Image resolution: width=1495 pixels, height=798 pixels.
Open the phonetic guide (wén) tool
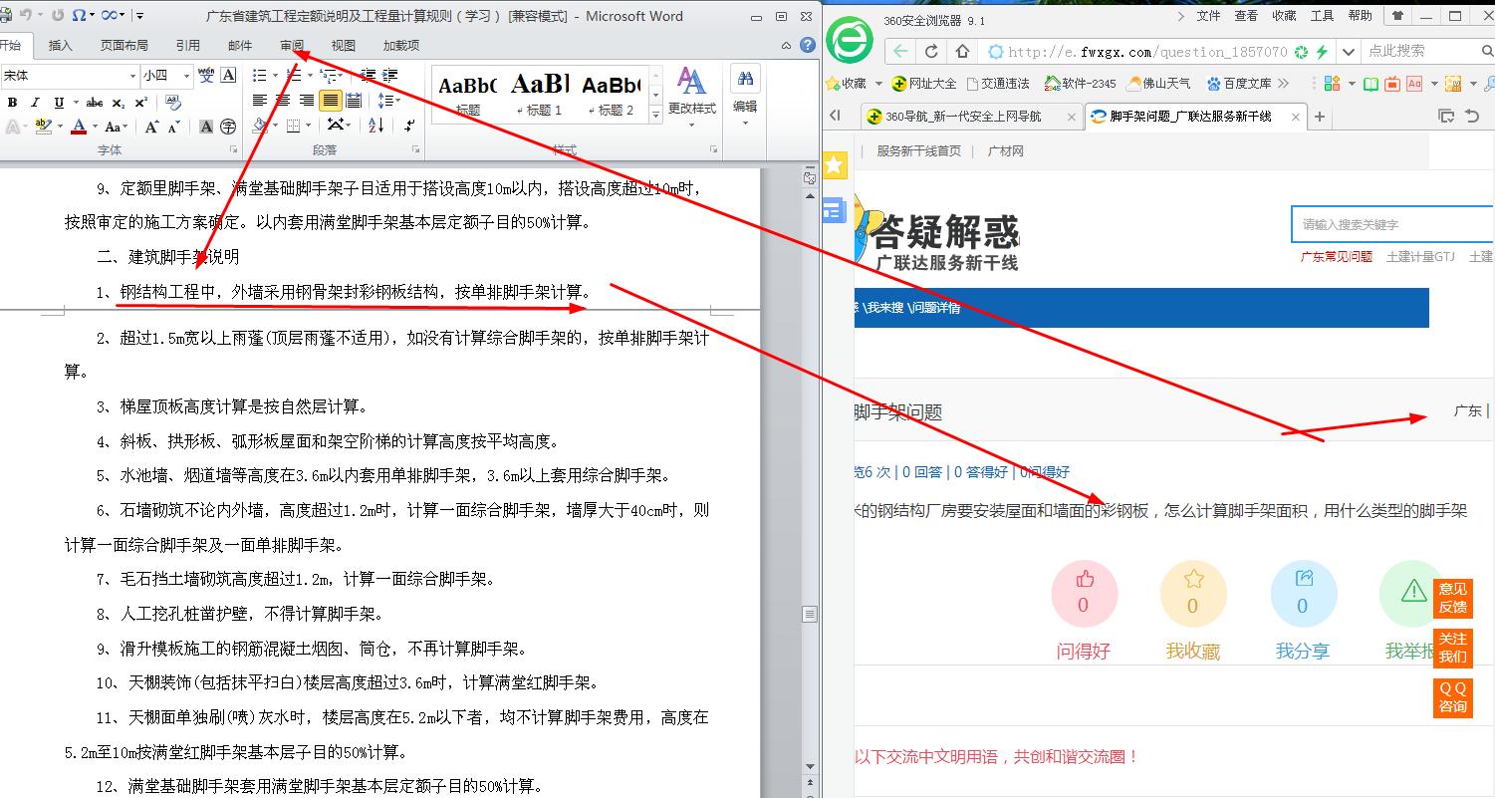tap(206, 75)
